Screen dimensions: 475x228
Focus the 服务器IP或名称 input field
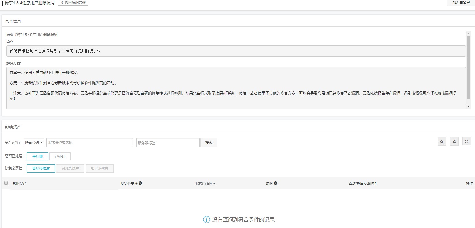pyautogui.click(x=90, y=143)
